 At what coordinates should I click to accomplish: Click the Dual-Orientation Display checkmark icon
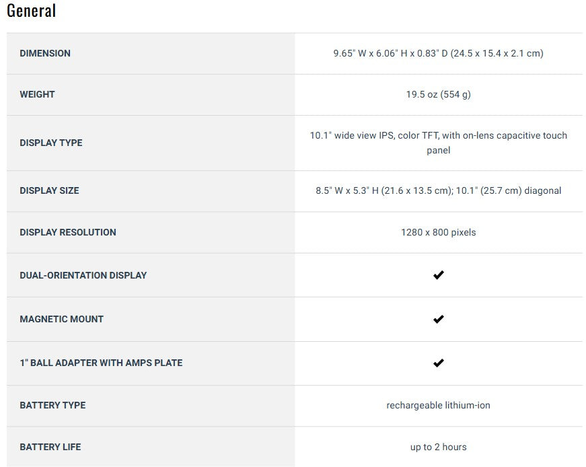438,275
